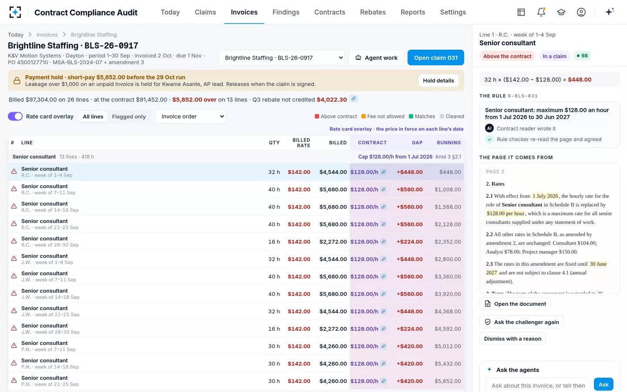
Task: Open notifications bell icon
Action: click(541, 12)
